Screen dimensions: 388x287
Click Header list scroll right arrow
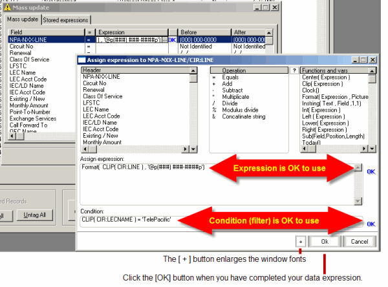tap(186, 149)
